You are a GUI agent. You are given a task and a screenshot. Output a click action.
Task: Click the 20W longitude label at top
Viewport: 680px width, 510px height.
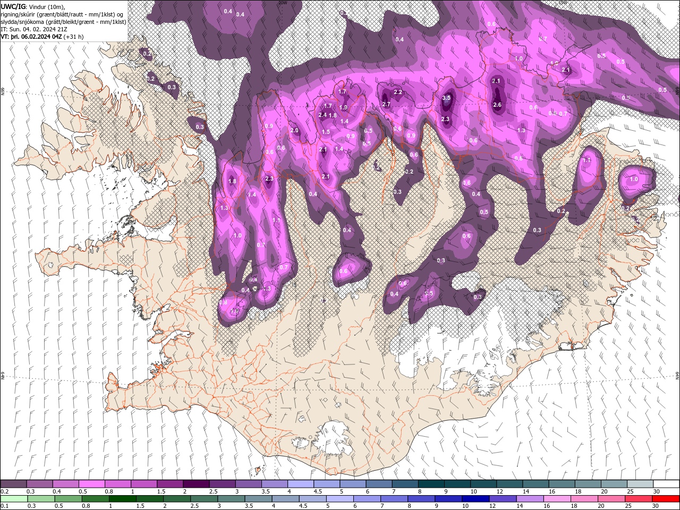(283, 2)
